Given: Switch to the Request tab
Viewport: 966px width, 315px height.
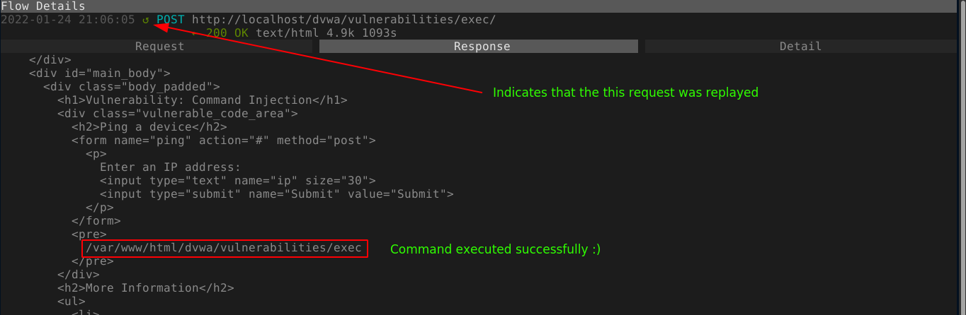Looking at the screenshot, I should (x=159, y=47).
